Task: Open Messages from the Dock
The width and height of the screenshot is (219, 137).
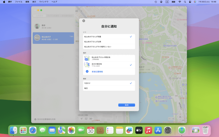Action: (x=42, y=130)
